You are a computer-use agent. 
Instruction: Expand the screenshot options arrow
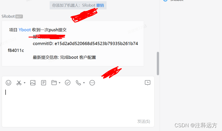click(24, 83)
